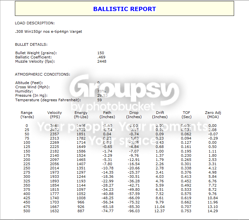Viewport: 249px width, 220px height.
Task: Select the Pressure (In Hg) label
Action: [31, 95]
